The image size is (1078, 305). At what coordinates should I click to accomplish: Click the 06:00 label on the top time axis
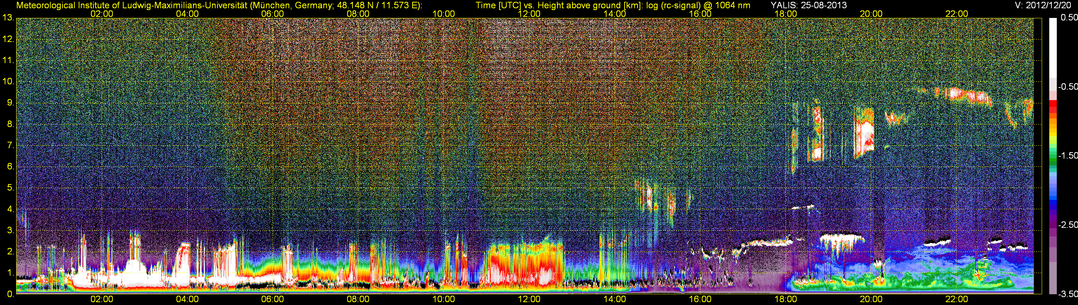click(x=272, y=14)
